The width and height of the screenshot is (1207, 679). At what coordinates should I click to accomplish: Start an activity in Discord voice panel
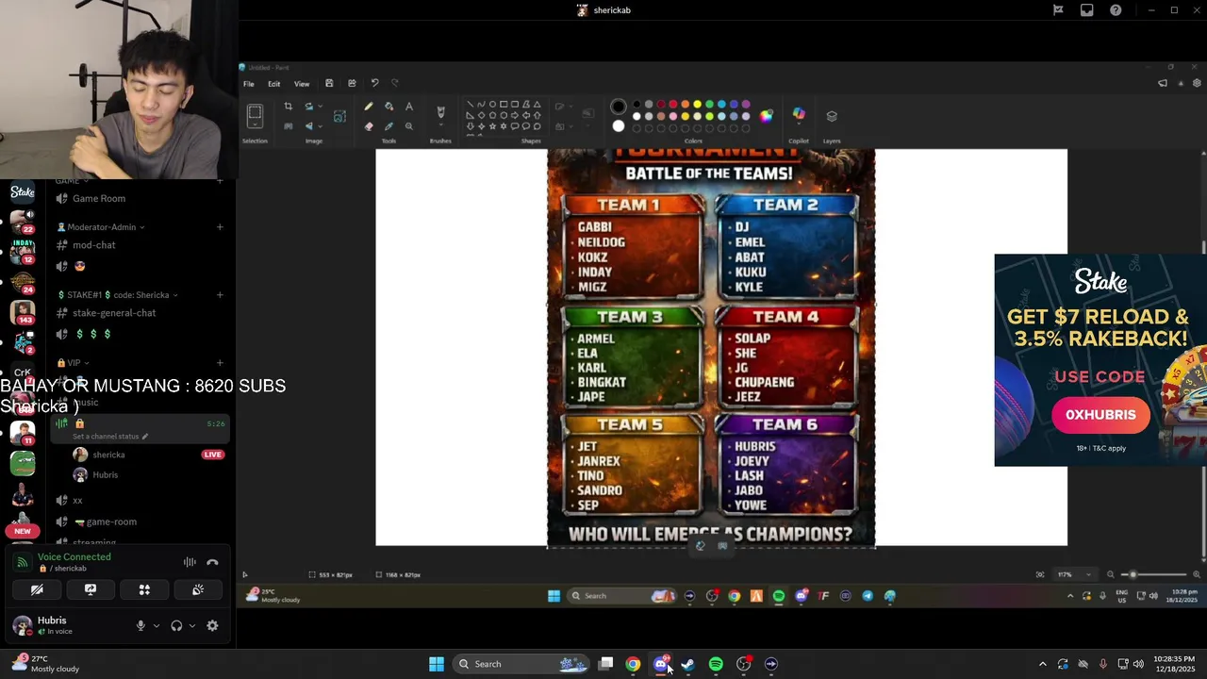click(x=144, y=589)
